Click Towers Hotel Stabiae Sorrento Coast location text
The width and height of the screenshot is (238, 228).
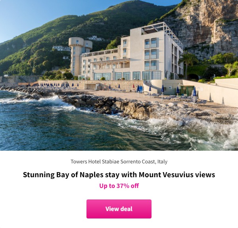(119, 161)
